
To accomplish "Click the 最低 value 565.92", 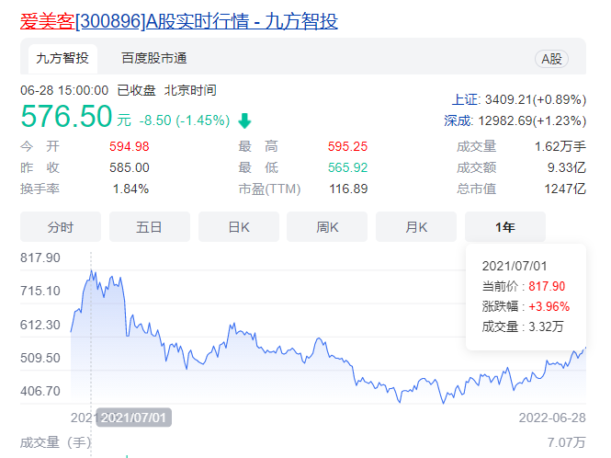I will 347,167.
